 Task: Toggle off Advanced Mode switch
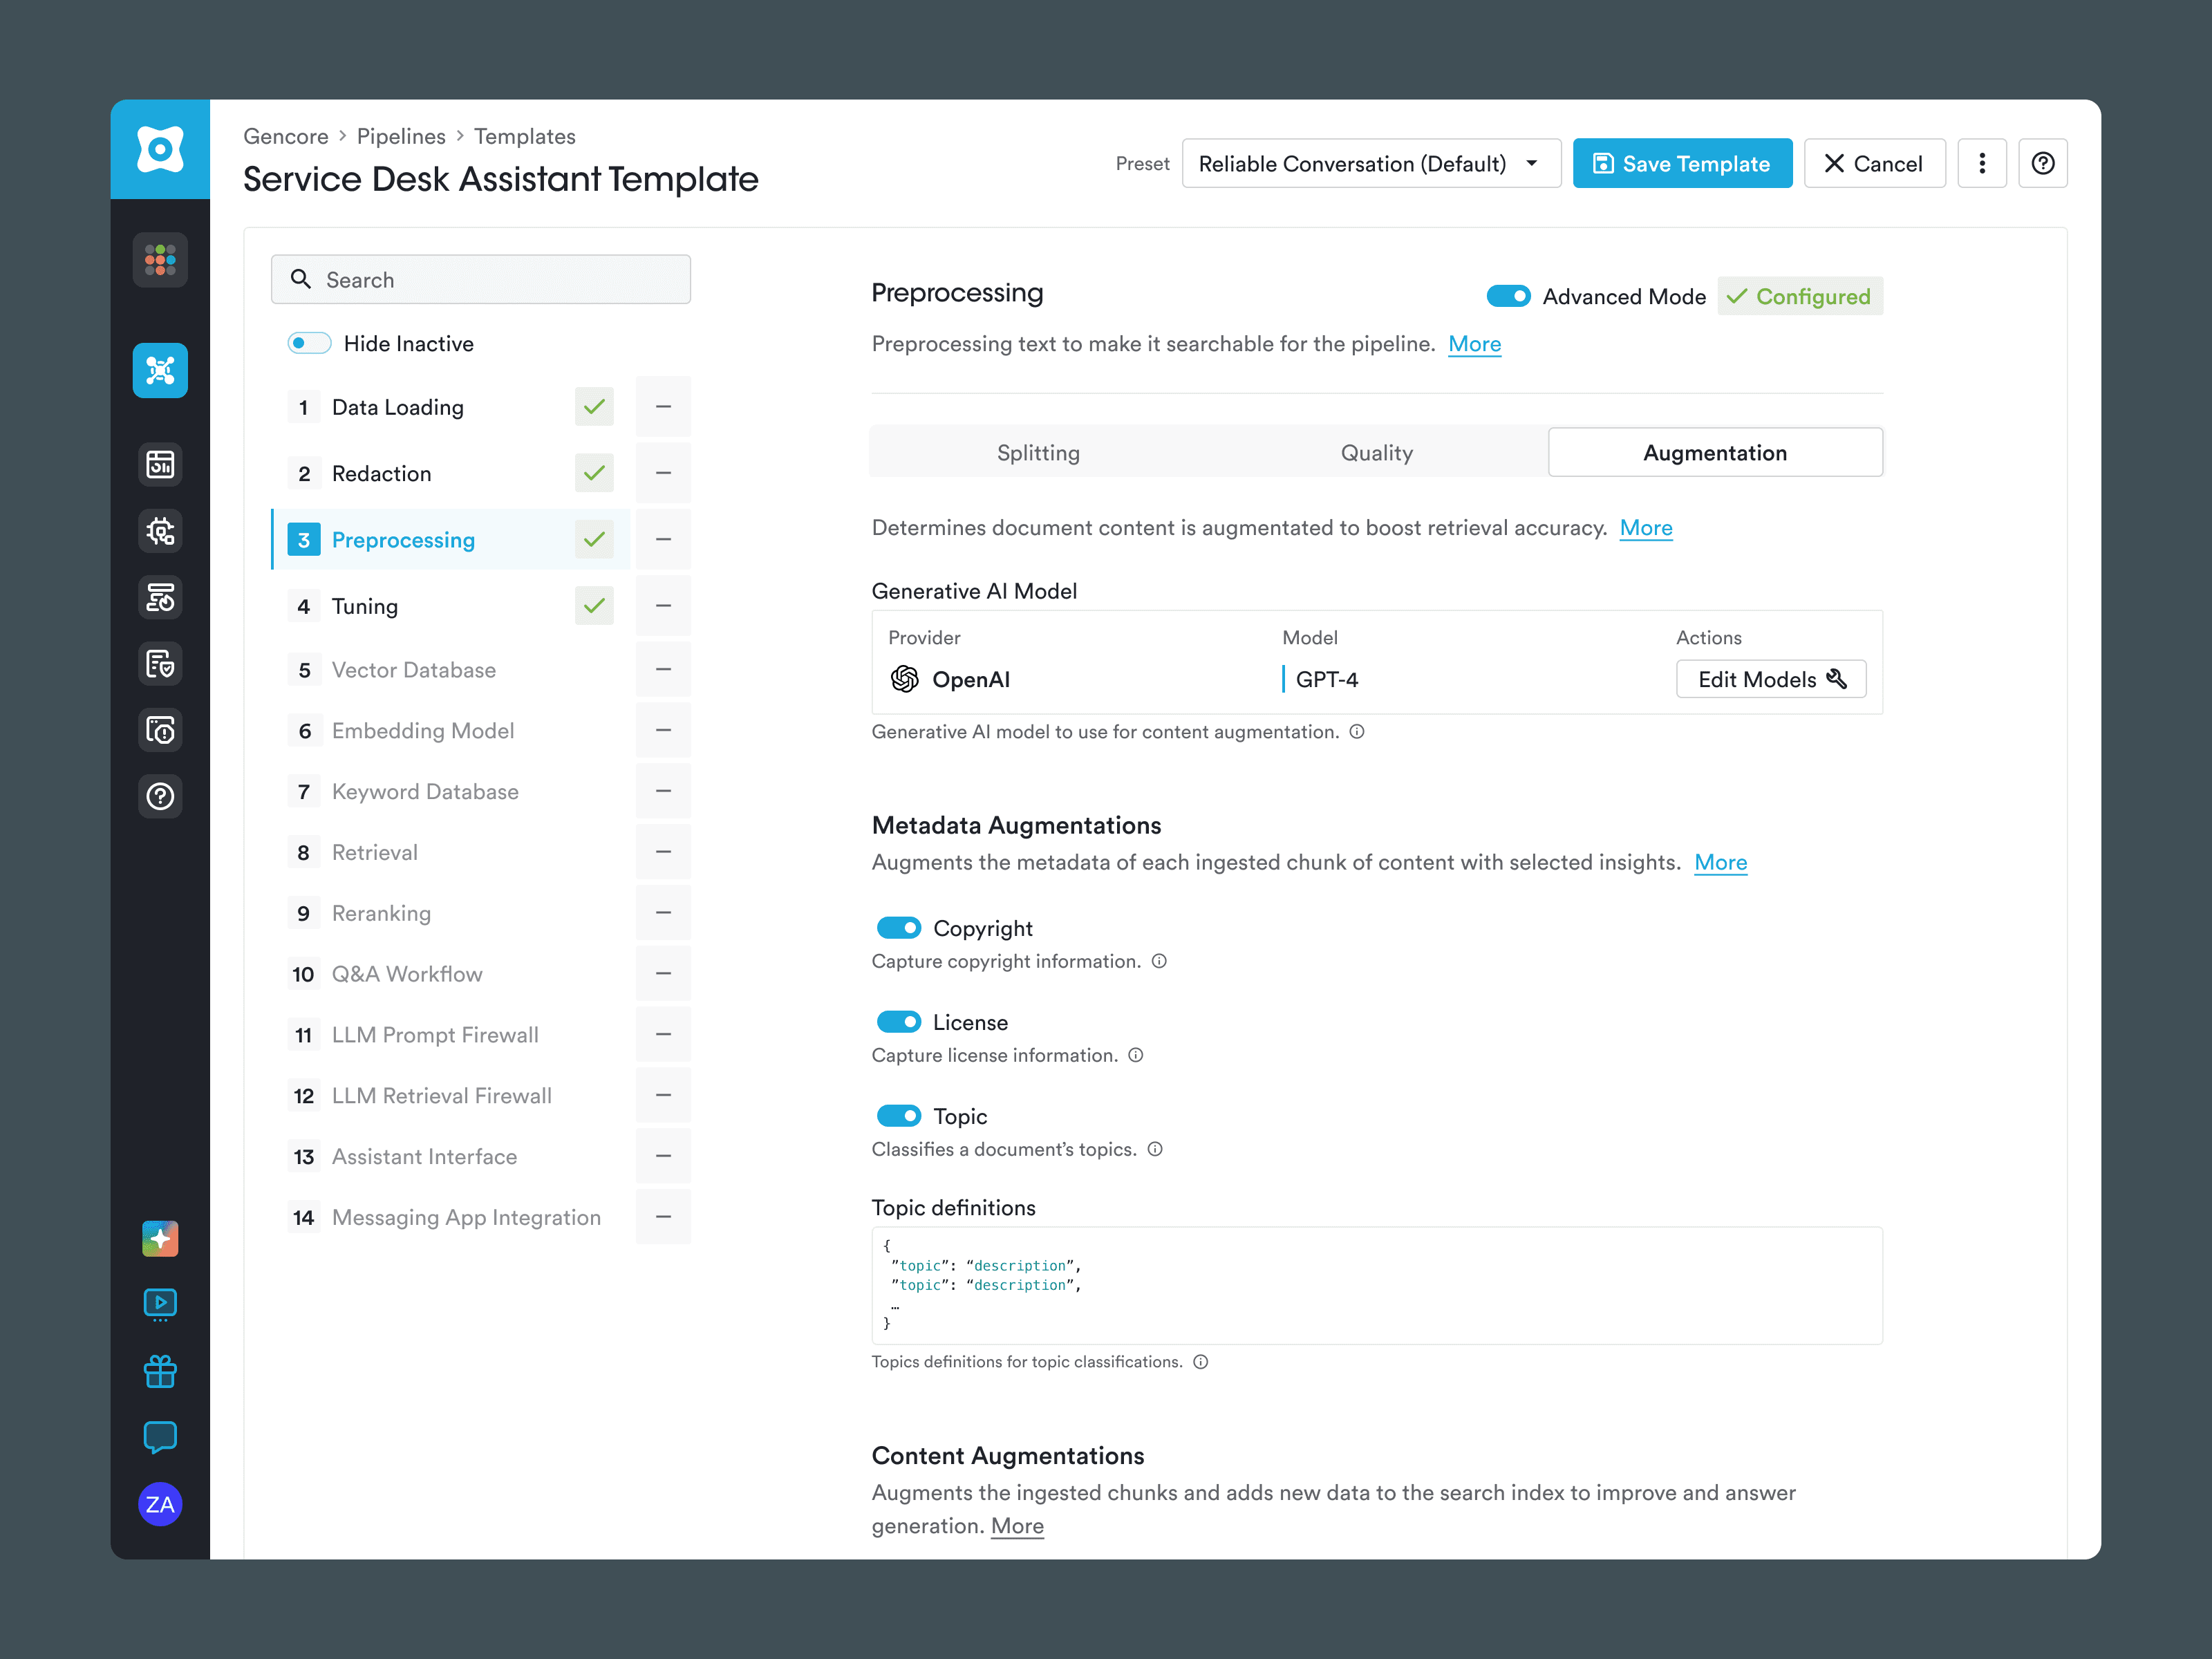pos(1510,296)
